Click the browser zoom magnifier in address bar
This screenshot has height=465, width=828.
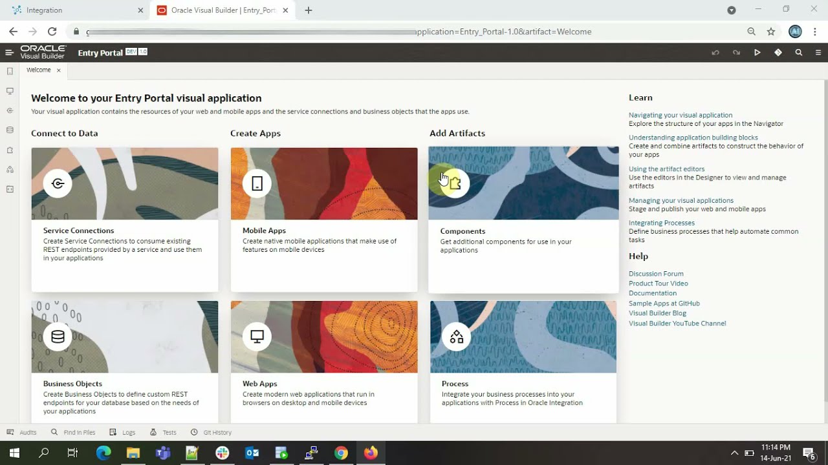pyautogui.click(x=751, y=32)
